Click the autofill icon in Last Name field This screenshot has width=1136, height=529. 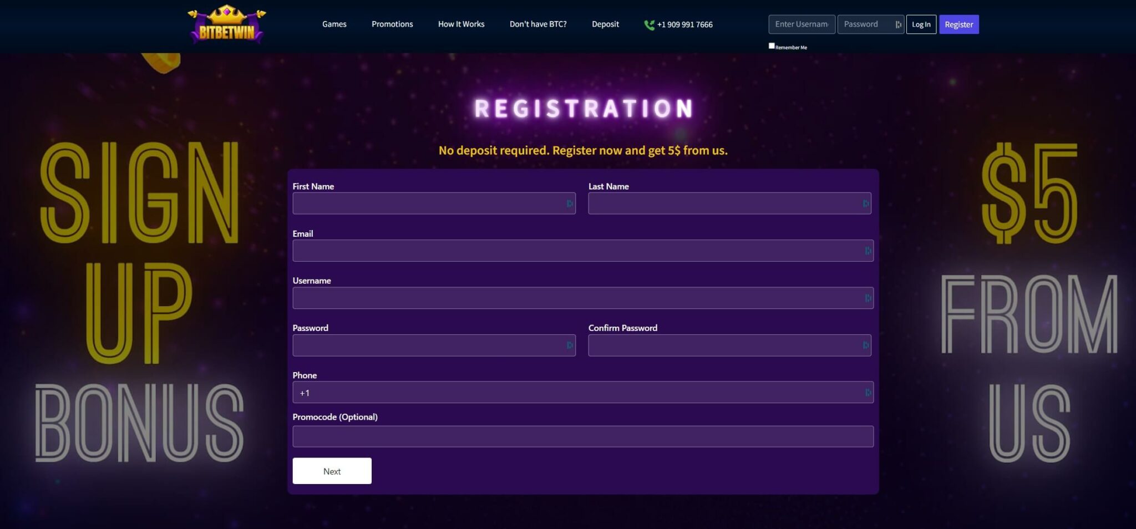(865, 204)
